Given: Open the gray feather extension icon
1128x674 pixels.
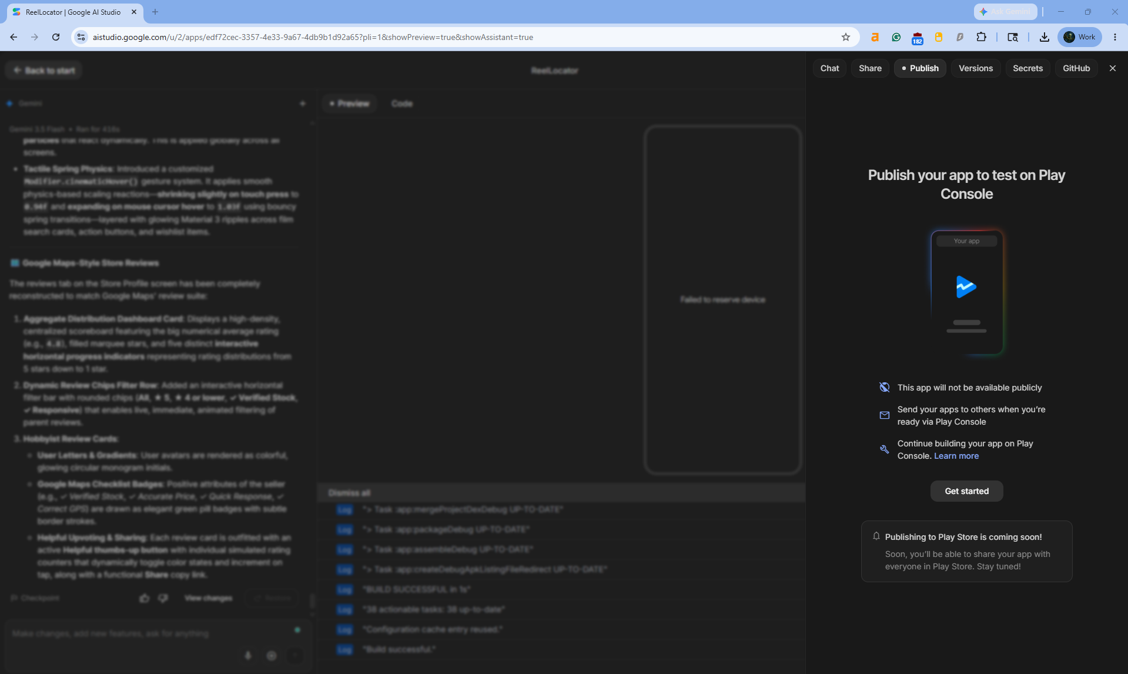Looking at the screenshot, I should [960, 37].
